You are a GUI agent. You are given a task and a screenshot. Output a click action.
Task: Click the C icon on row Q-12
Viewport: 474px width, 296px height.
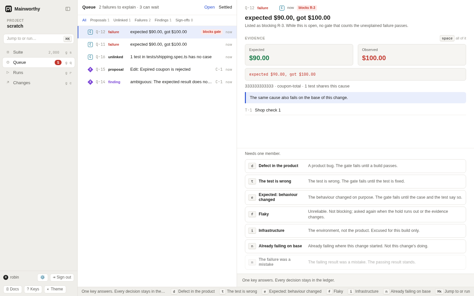[x=90, y=32]
